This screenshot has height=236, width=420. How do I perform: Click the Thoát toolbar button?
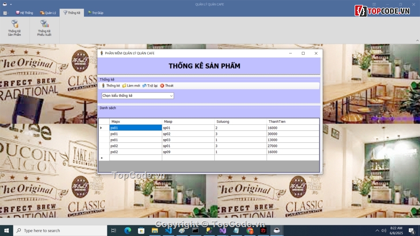[167, 86]
